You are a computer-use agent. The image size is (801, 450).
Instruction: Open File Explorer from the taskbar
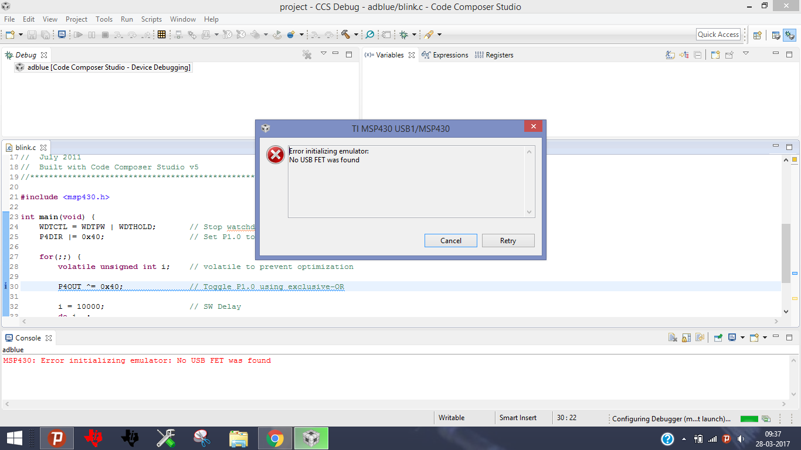[x=239, y=438]
